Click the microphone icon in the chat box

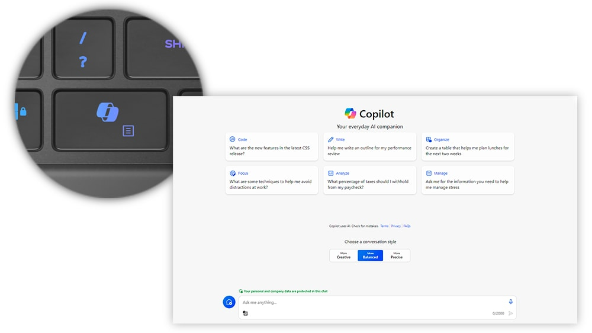tap(511, 302)
